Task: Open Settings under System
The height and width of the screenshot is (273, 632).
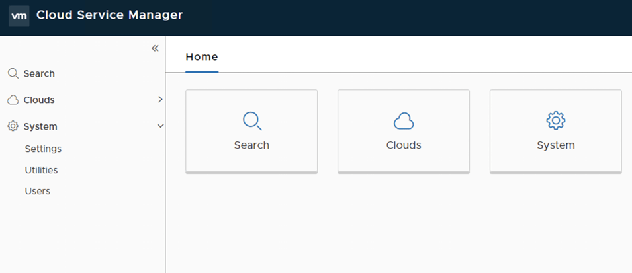Action: [x=43, y=149]
